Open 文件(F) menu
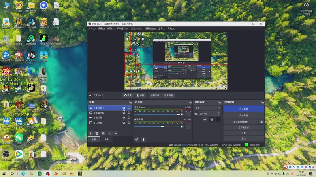This screenshot has width=316, height=177. (x=92, y=28)
